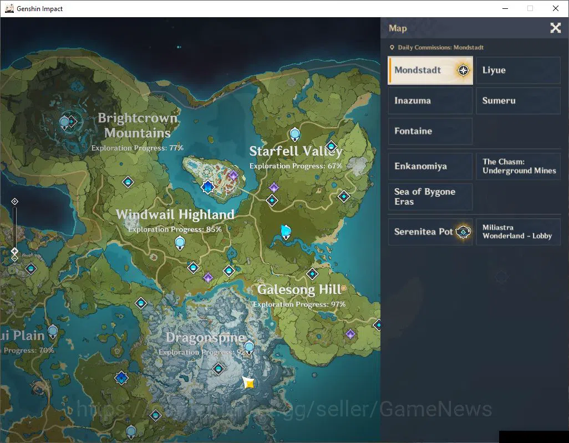The image size is (569, 443).
Task: Switch the map to Fontaine
Action: pyautogui.click(x=430, y=131)
